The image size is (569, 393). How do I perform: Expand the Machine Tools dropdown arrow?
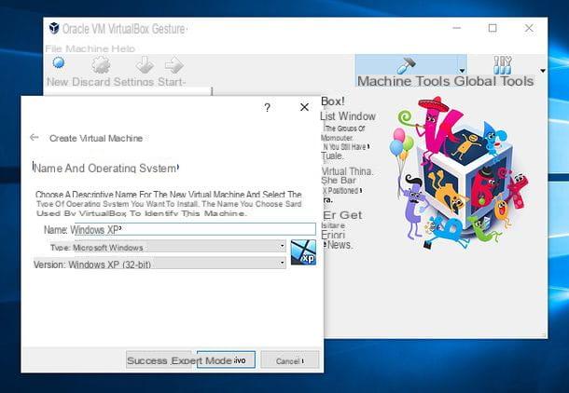click(x=462, y=71)
